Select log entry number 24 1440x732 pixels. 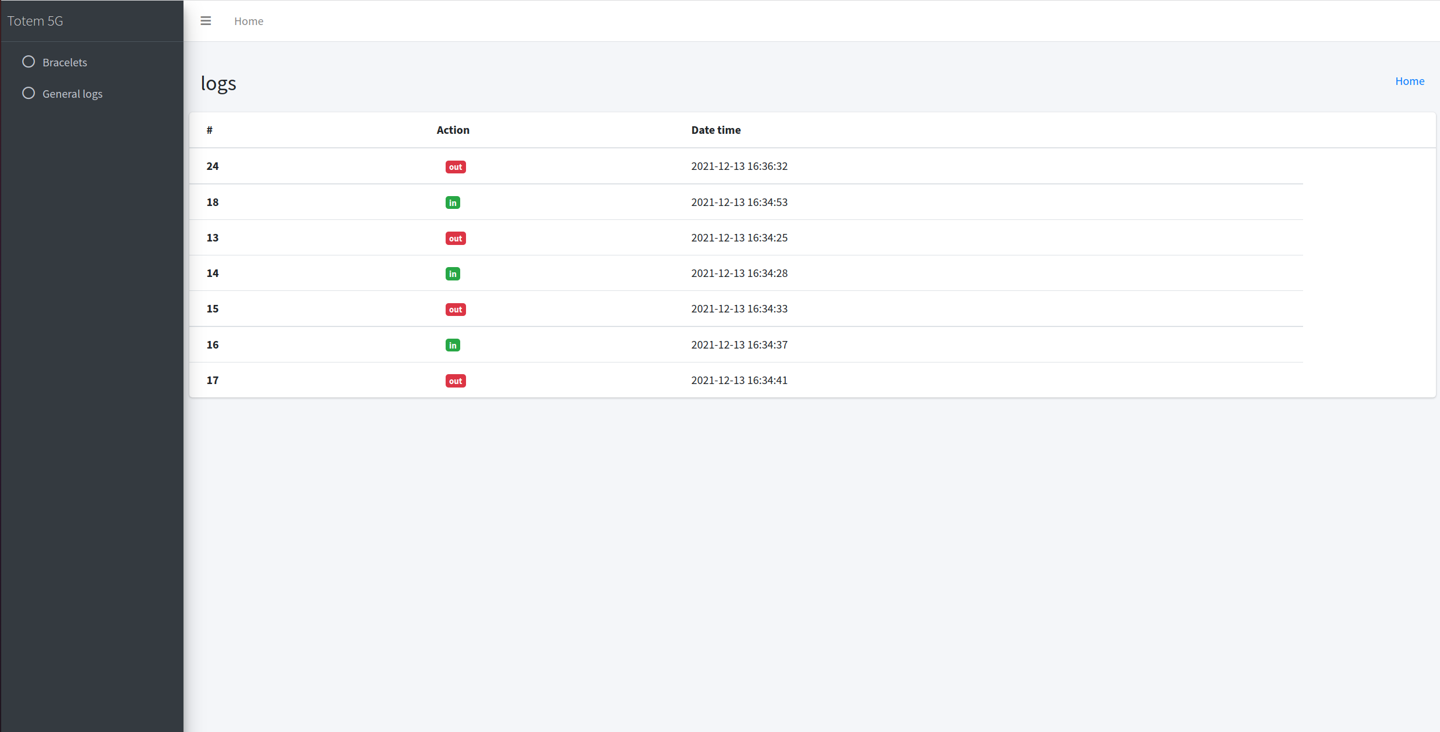coord(213,166)
